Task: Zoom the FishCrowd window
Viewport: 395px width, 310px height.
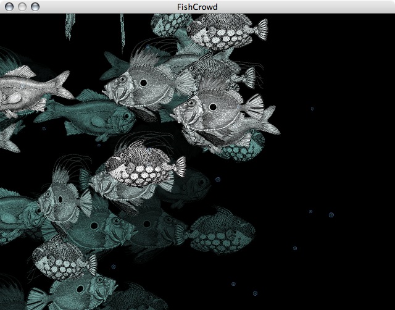Action: [x=35, y=7]
